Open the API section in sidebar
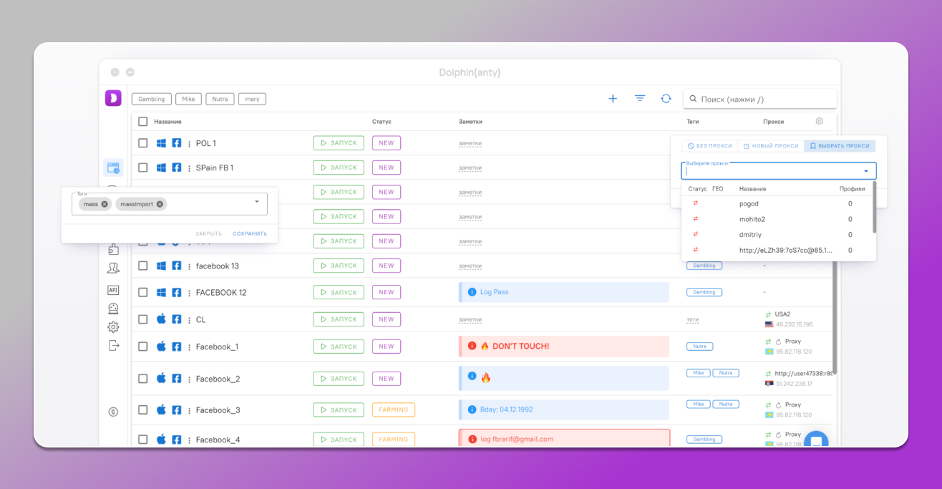The height and width of the screenshot is (489, 942). click(x=113, y=290)
